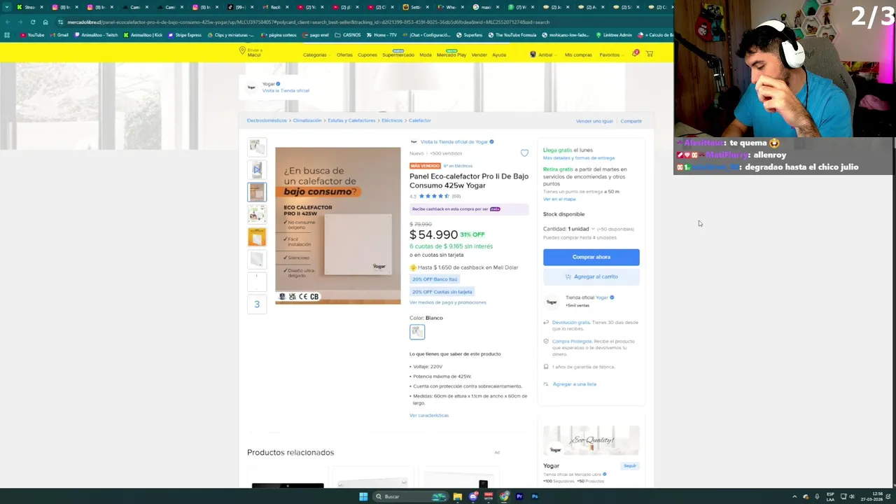Open the Superfans bookmark
The height and width of the screenshot is (504, 896).
[470, 35]
